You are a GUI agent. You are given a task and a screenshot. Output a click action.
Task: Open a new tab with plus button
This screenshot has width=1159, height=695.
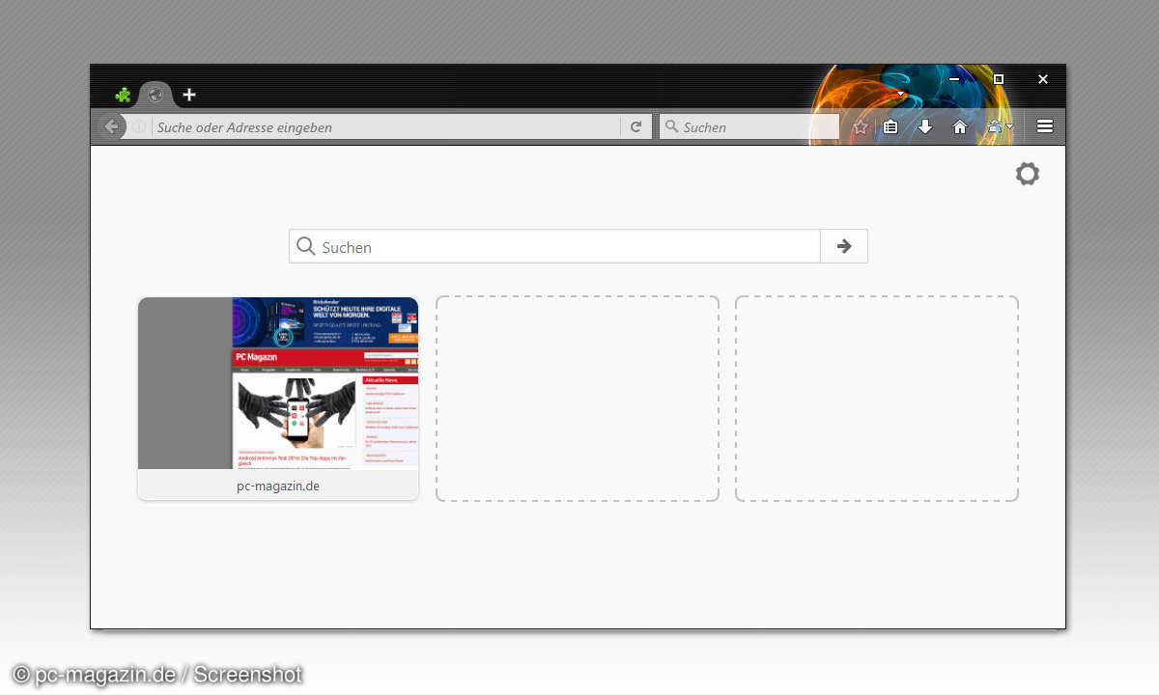pos(189,95)
